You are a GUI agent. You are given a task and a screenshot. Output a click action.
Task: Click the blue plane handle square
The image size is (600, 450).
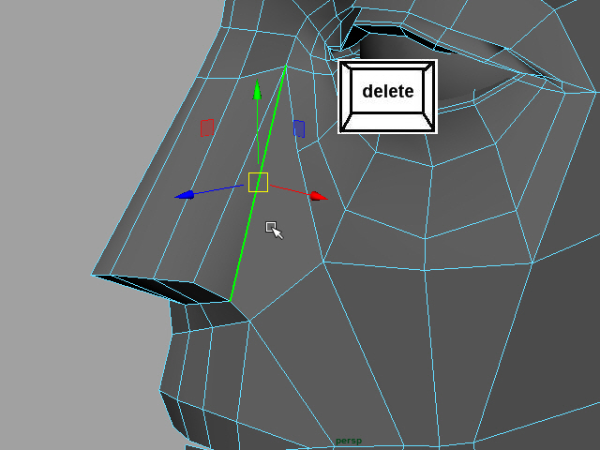click(x=299, y=128)
